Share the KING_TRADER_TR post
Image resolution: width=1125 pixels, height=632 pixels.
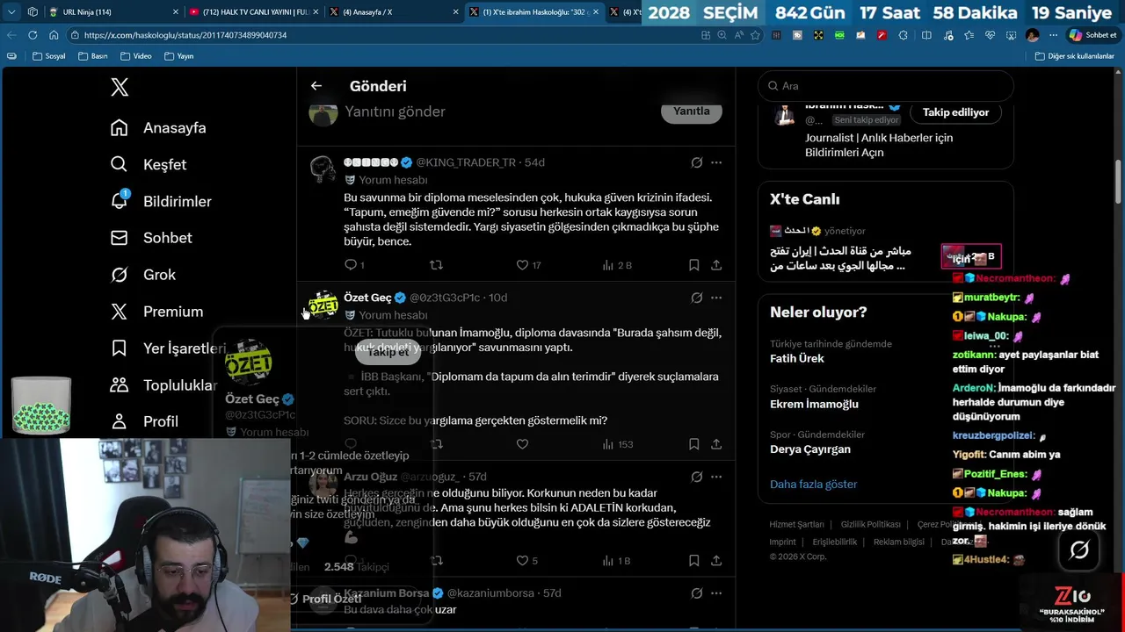point(716,264)
